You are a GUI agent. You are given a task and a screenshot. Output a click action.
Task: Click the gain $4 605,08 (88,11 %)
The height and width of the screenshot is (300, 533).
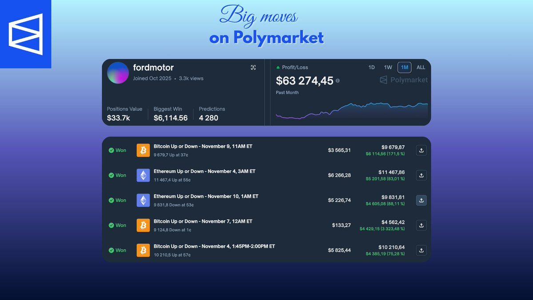click(x=386, y=204)
